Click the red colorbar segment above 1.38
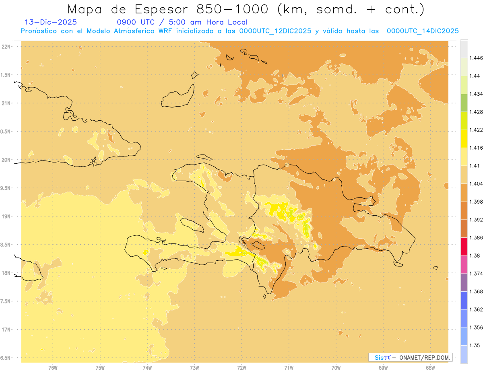Viewport: 483px width, 373px height. coord(464,247)
